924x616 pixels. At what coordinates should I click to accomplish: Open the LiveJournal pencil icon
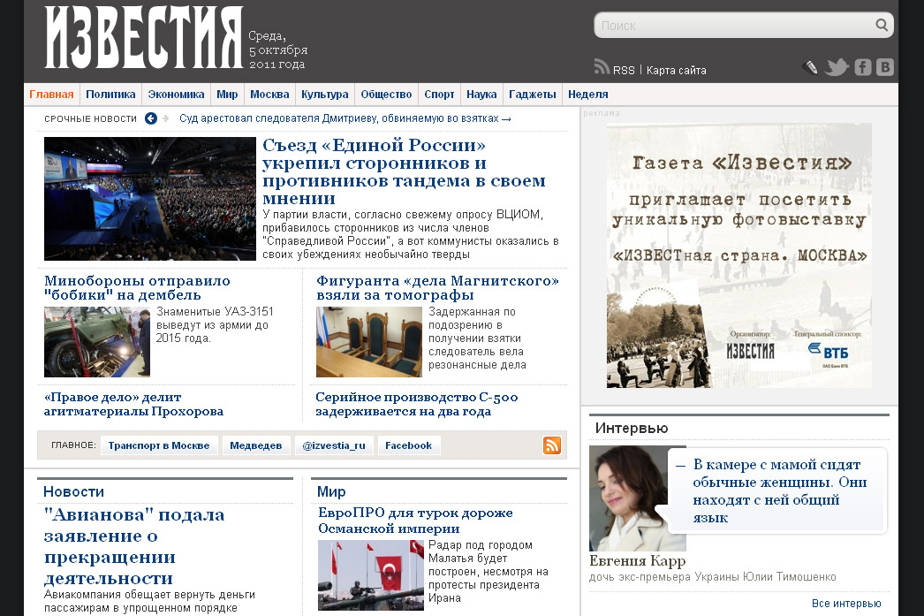pos(811,68)
